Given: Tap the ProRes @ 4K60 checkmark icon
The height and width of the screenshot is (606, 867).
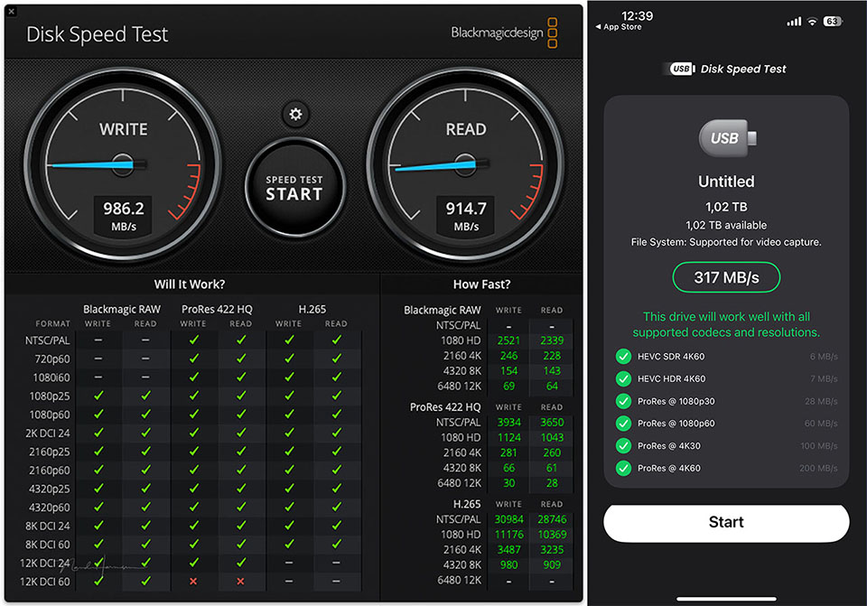Looking at the screenshot, I should 624,469.
